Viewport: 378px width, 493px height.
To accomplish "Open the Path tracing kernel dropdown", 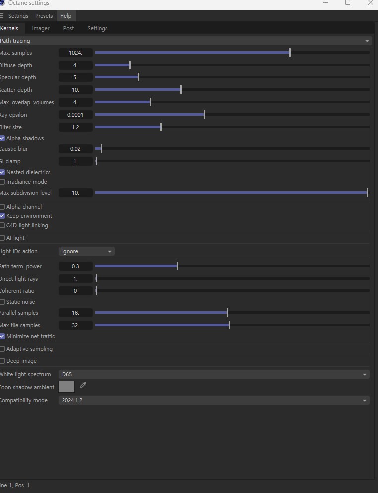I will pos(186,41).
